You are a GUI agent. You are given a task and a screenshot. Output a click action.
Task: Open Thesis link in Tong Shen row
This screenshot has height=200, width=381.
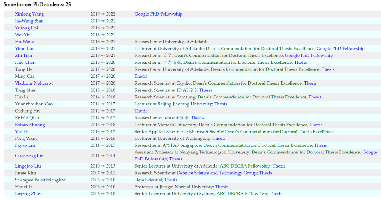point(206,90)
